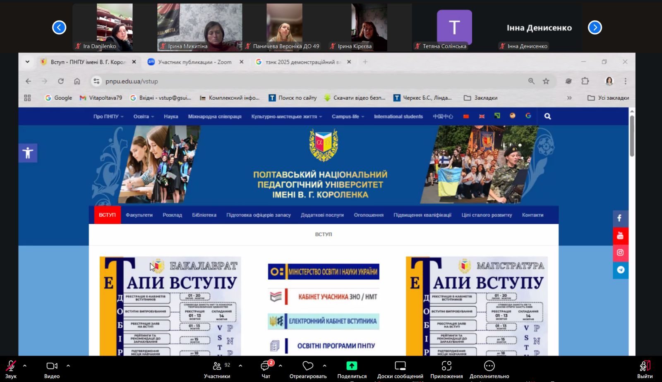Click the green Share screen button
This screenshot has height=382, width=662.
tap(352, 366)
